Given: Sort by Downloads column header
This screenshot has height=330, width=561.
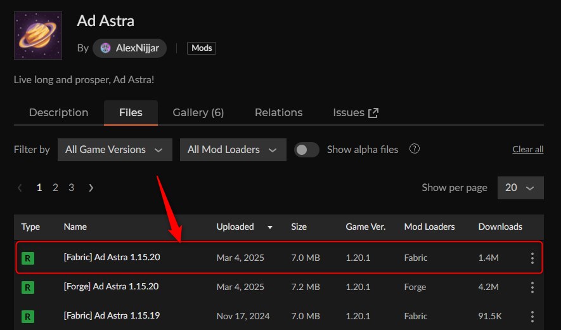Looking at the screenshot, I should 500,227.
